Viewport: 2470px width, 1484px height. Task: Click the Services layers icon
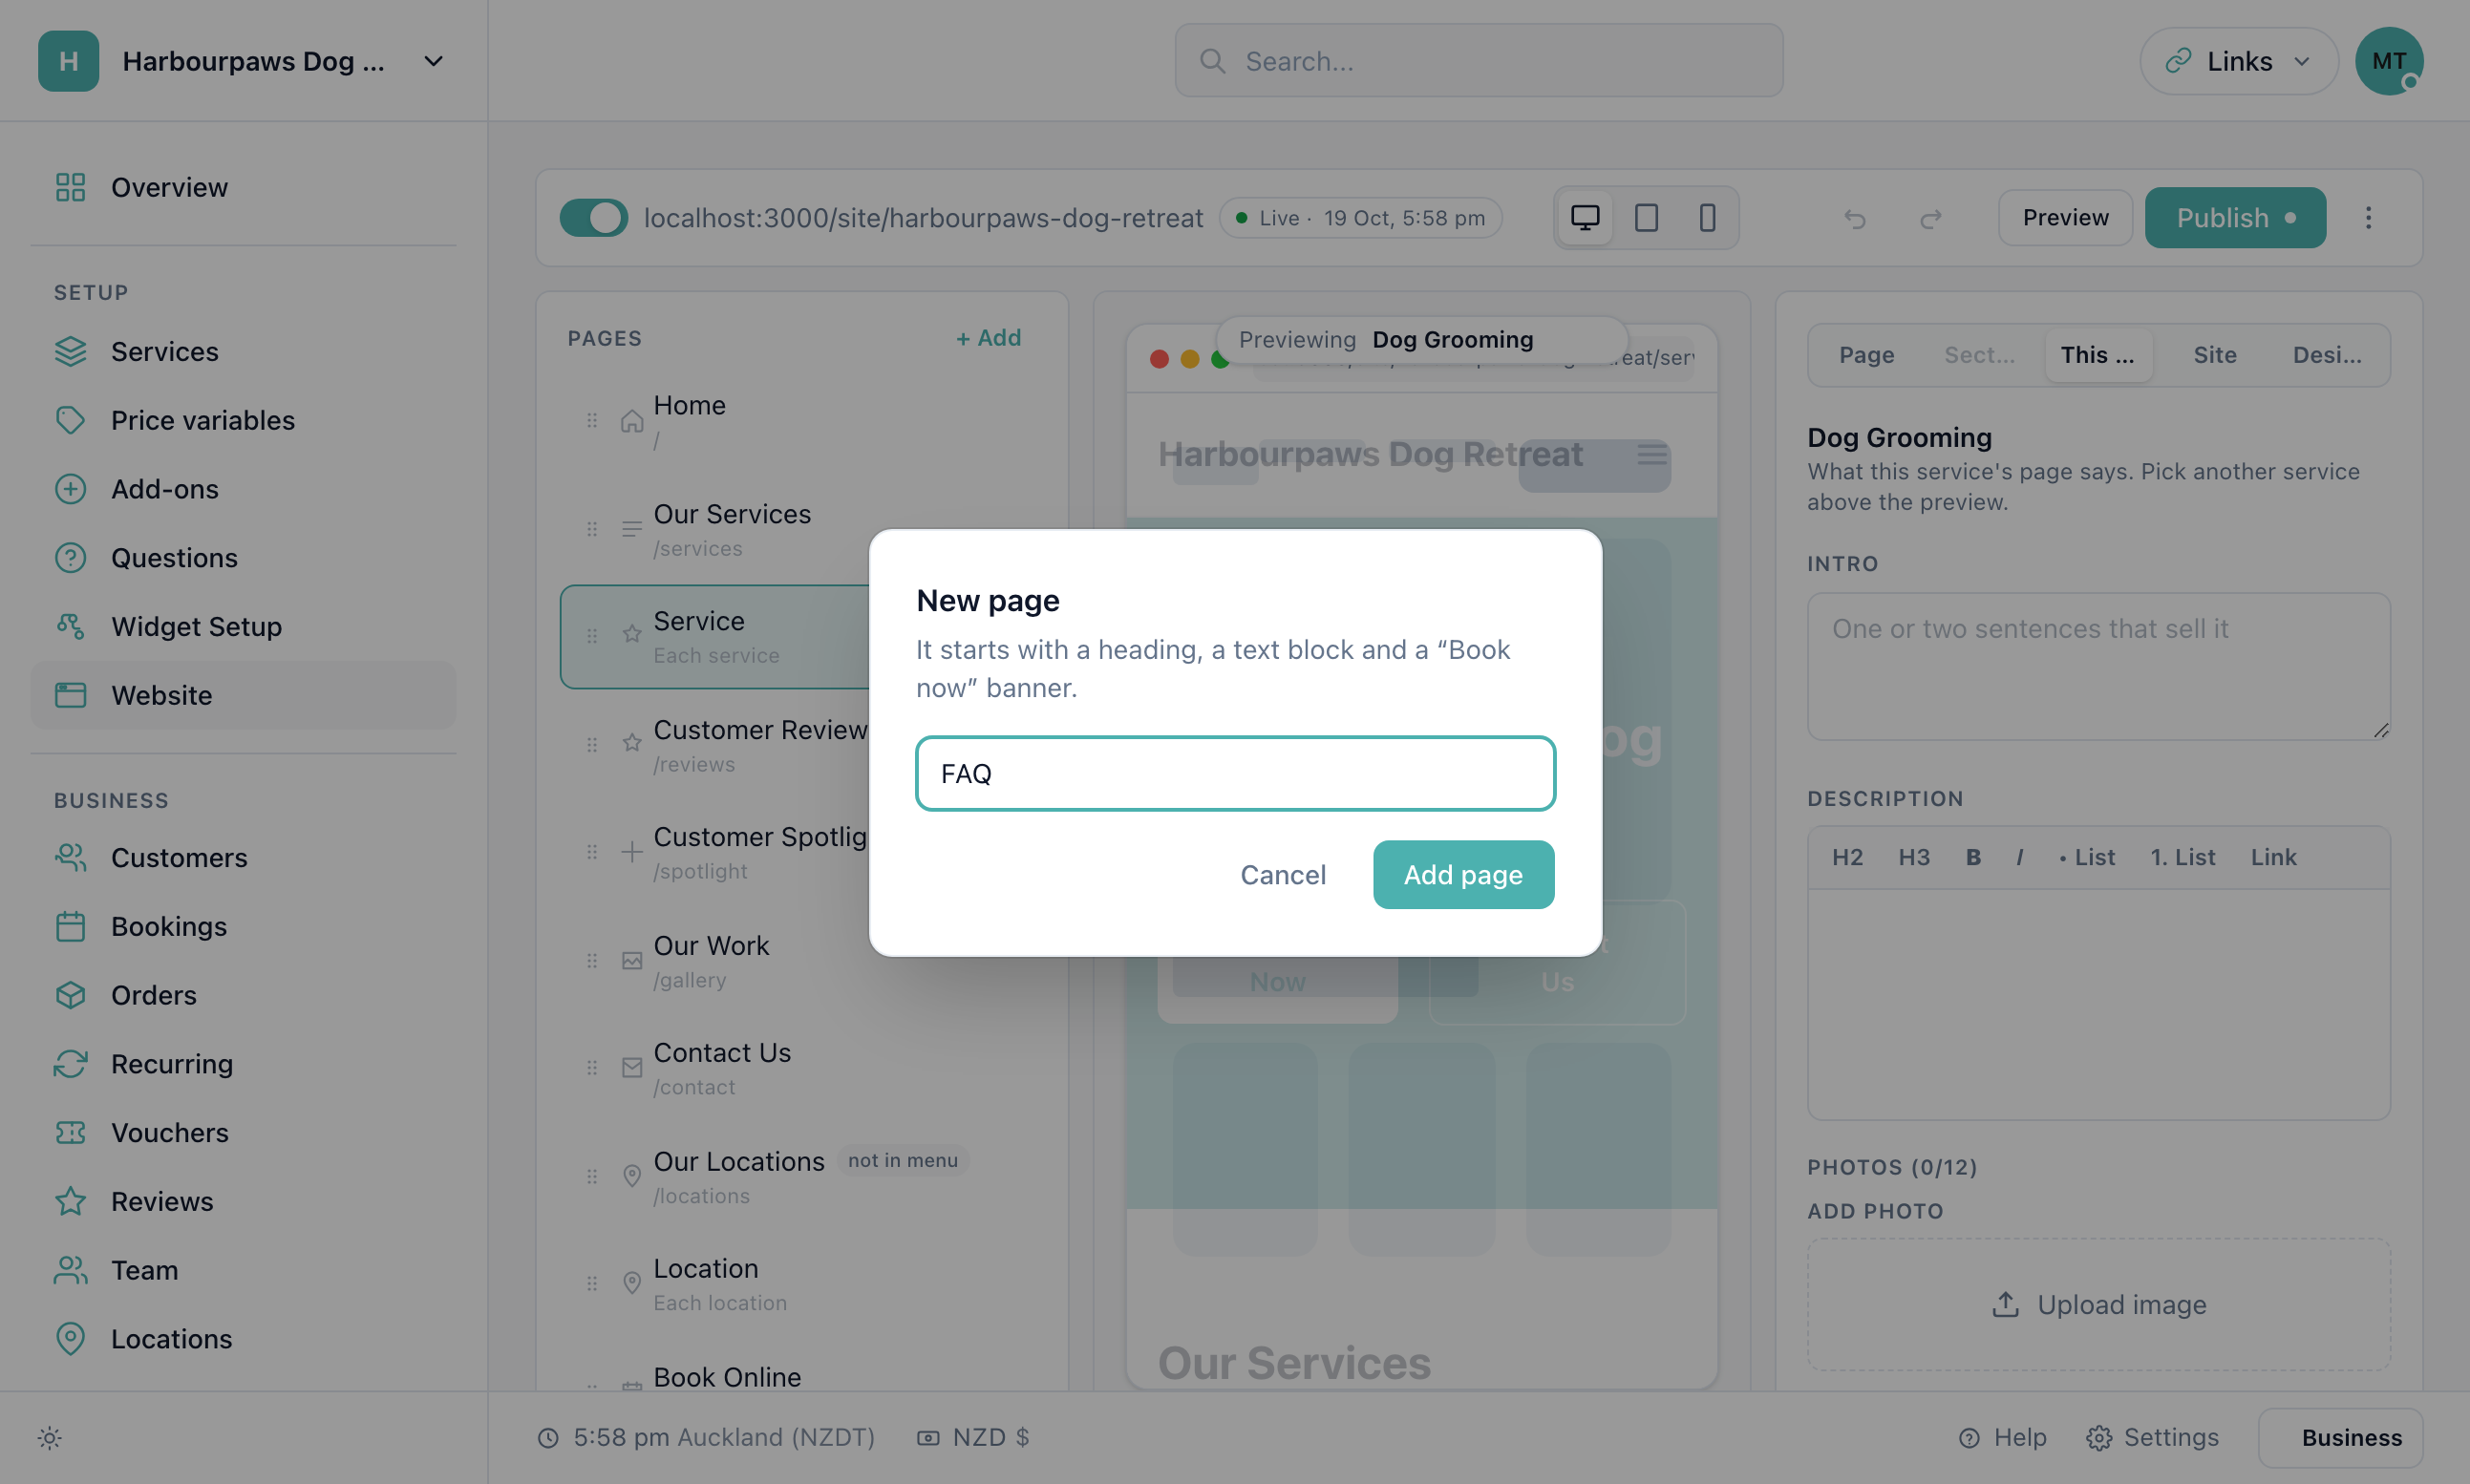point(70,352)
